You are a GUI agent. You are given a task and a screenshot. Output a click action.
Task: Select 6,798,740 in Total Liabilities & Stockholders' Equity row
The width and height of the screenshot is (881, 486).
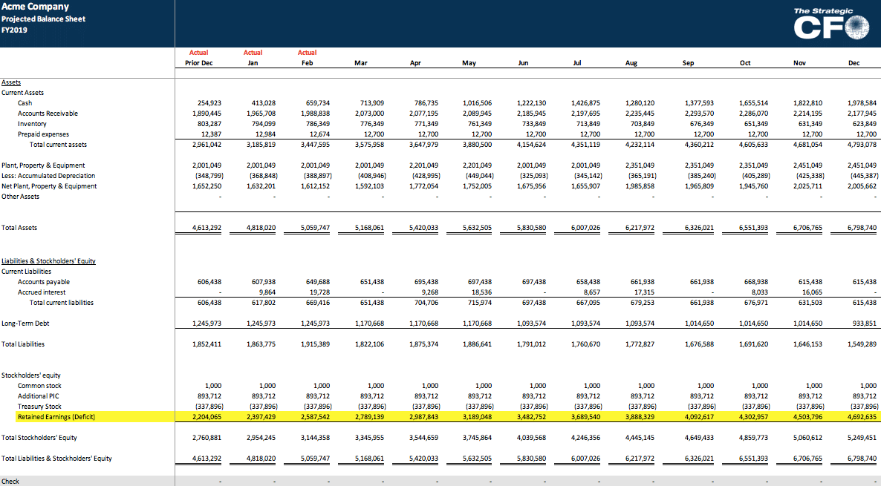tap(862, 459)
